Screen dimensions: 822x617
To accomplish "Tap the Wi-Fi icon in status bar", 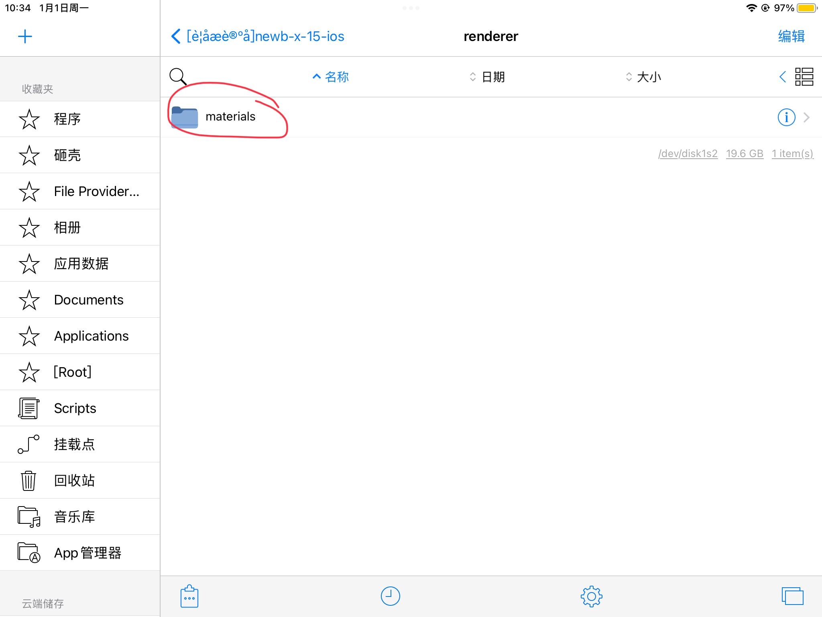I will 751,8.
